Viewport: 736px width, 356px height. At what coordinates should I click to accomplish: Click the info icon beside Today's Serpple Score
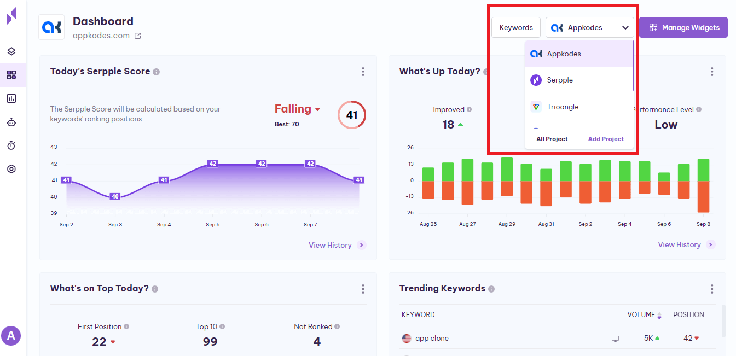[157, 72]
